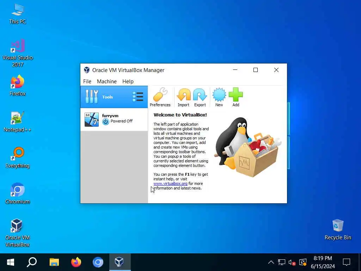Viewport: 361px width, 271px height.
Task: Click the penguin toolbox illustration
Action: point(248,147)
